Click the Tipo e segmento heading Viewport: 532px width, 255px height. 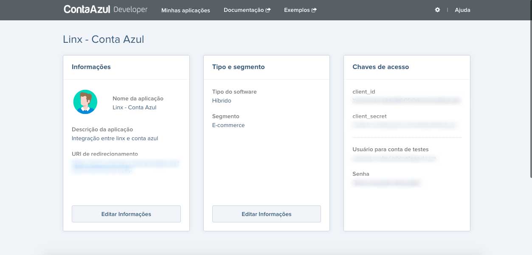point(239,67)
